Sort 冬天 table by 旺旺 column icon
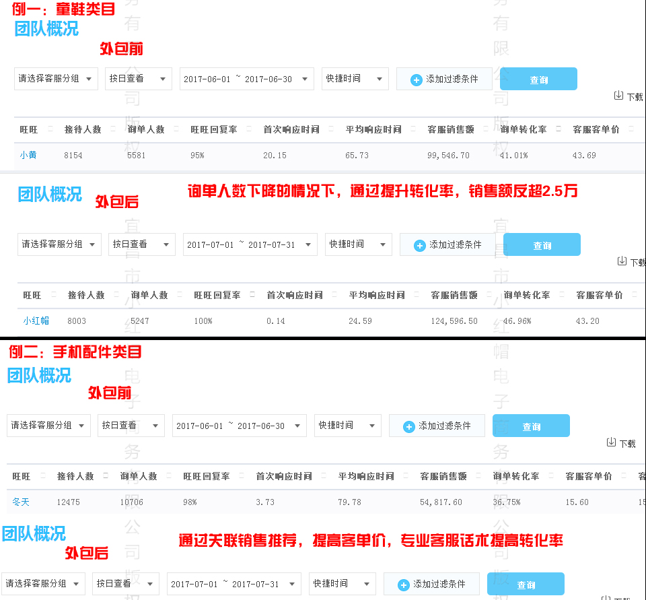This screenshot has width=646, height=600. (x=43, y=476)
